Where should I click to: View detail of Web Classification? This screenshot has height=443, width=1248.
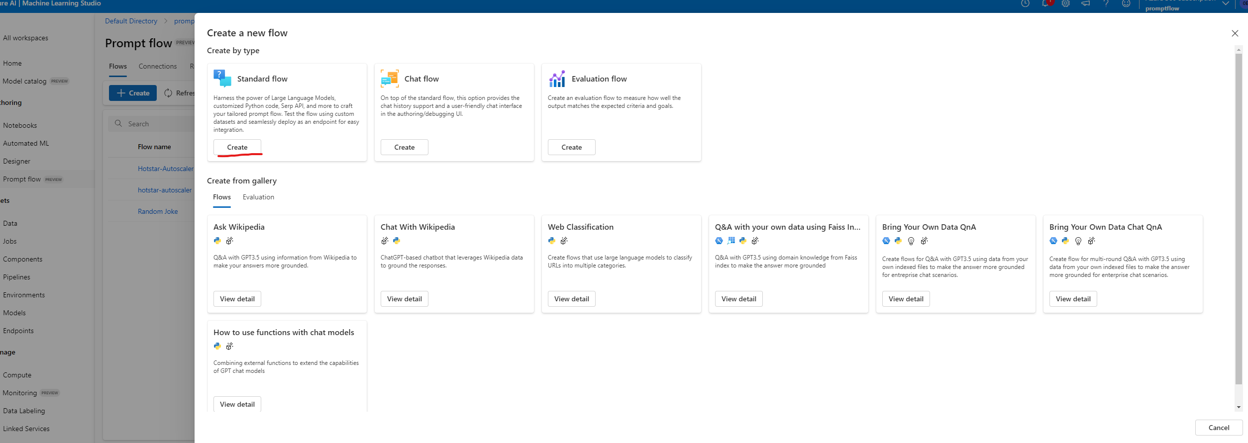[x=572, y=299]
